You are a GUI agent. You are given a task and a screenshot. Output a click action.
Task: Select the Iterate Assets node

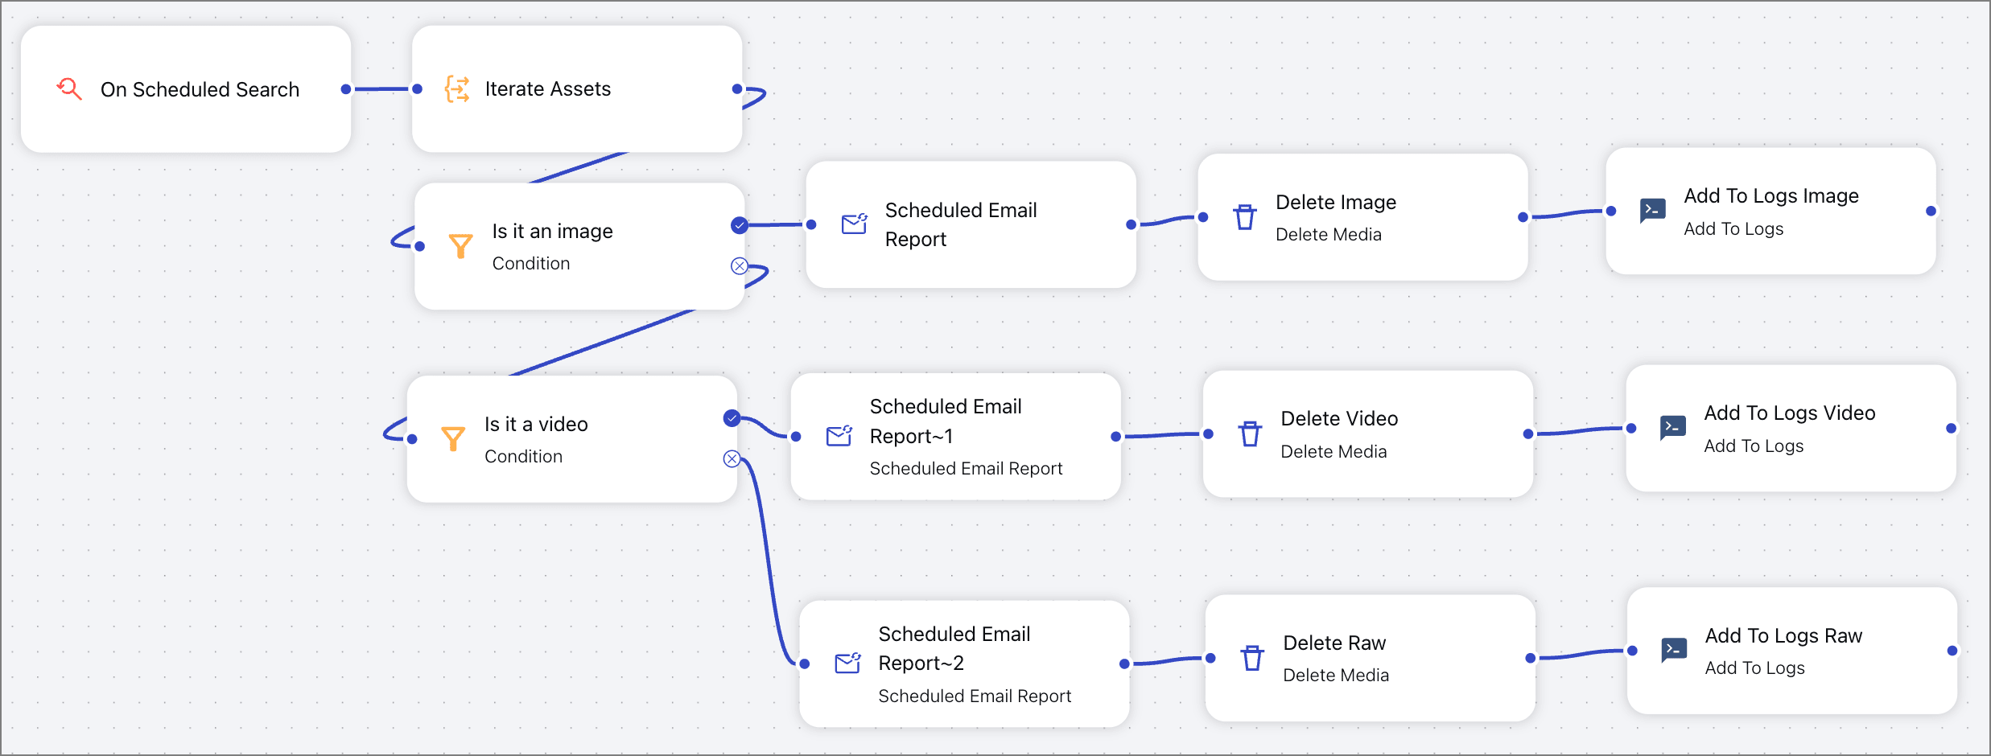[x=577, y=89]
